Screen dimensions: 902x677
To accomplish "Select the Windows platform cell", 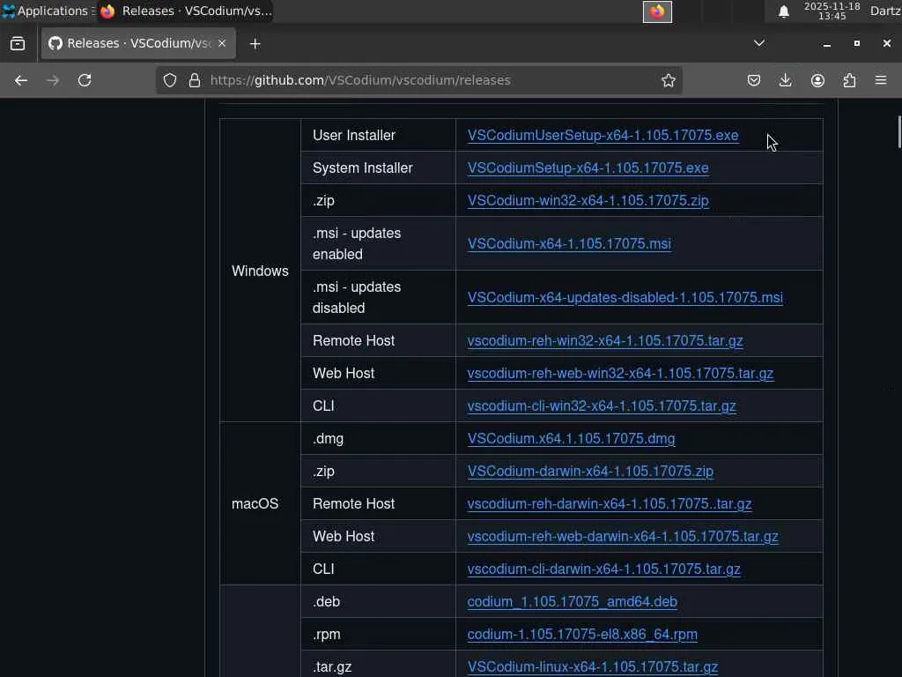I will point(260,272).
